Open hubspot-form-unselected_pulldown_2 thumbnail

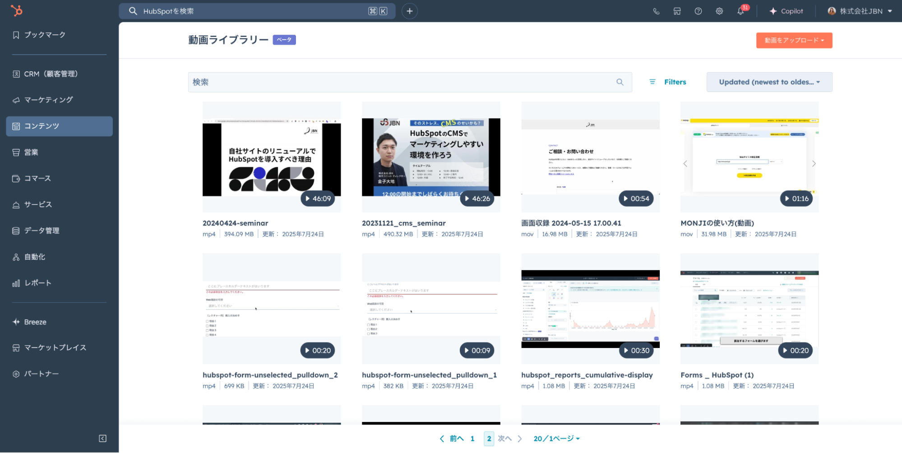click(x=272, y=309)
